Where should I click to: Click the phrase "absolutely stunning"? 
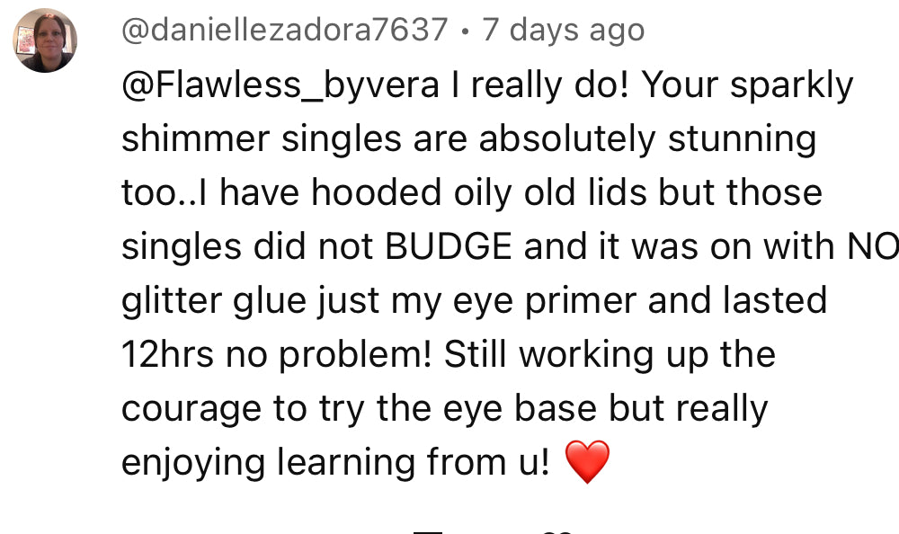coord(647,139)
